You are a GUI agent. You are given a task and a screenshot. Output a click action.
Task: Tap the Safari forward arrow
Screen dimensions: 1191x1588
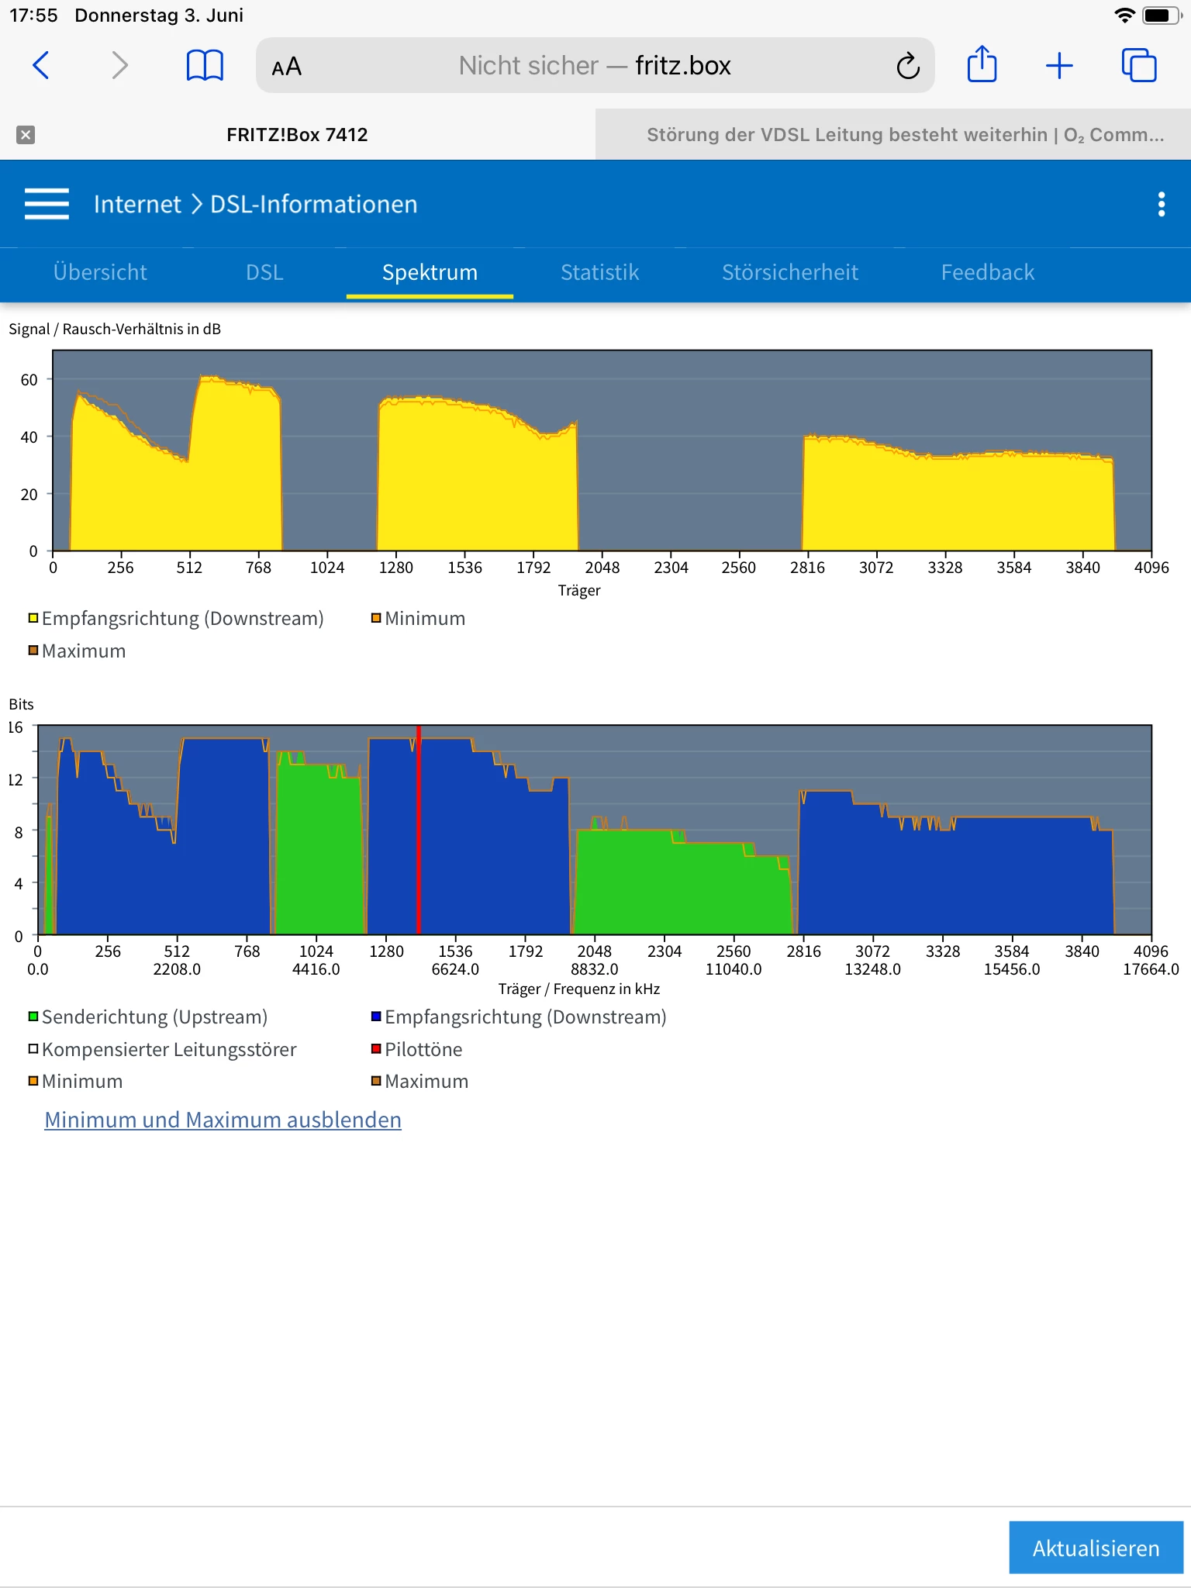[x=119, y=66]
